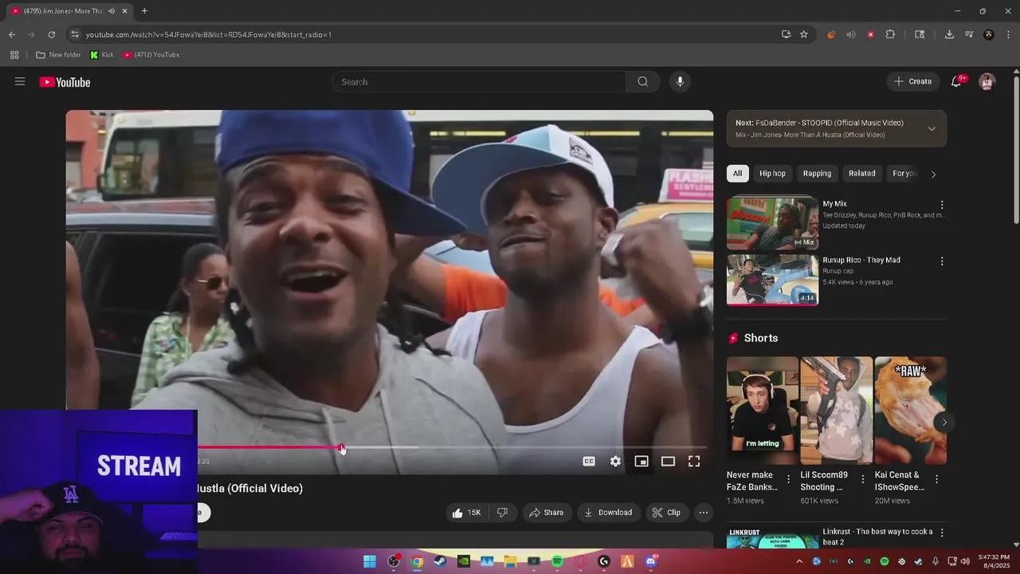Open options for Runup Rico - They Mad
The height and width of the screenshot is (574, 1020).
(942, 261)
